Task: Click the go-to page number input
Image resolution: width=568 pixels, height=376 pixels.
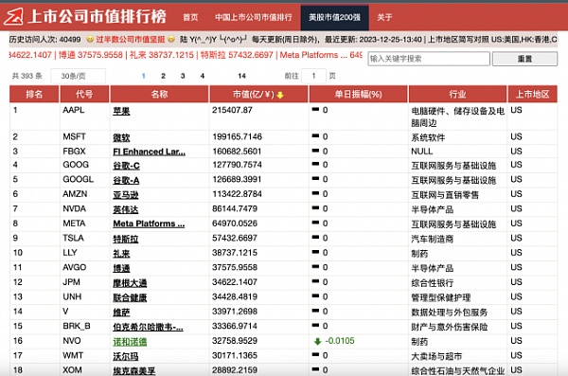Action: tap(313, 76)
